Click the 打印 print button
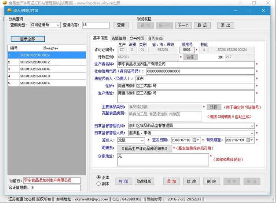 click(x=124, y=181)
